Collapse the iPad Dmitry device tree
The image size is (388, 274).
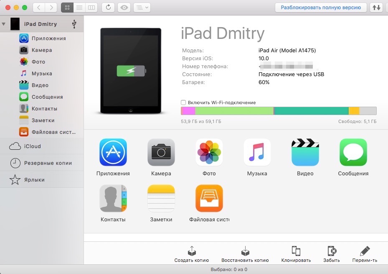click(4, 24)
